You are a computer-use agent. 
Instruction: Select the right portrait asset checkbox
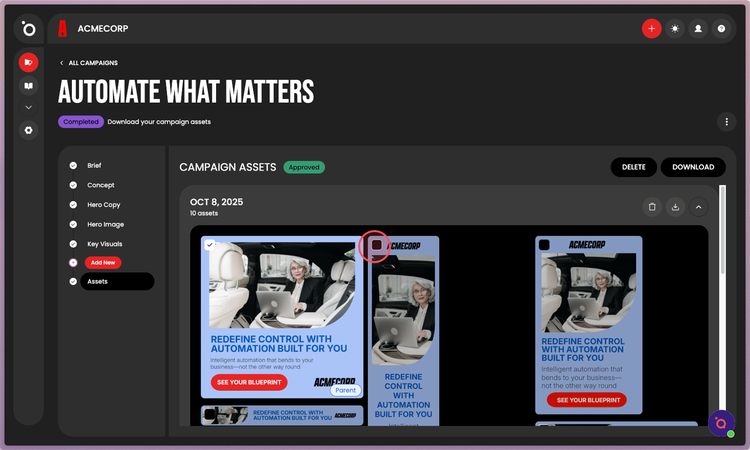click(x=544, y=245)
